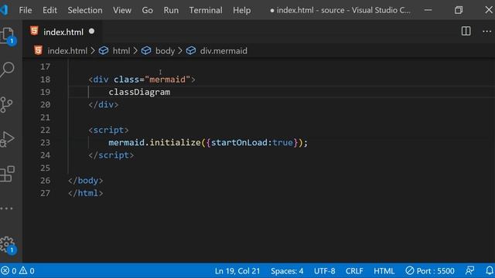
Task: Minimize the VS Code window
Action: (428, 10)
